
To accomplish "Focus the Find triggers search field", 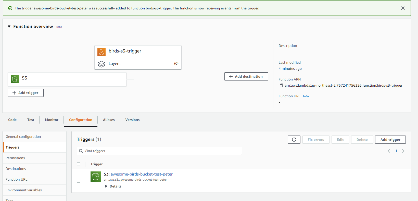I will (159, 151).
